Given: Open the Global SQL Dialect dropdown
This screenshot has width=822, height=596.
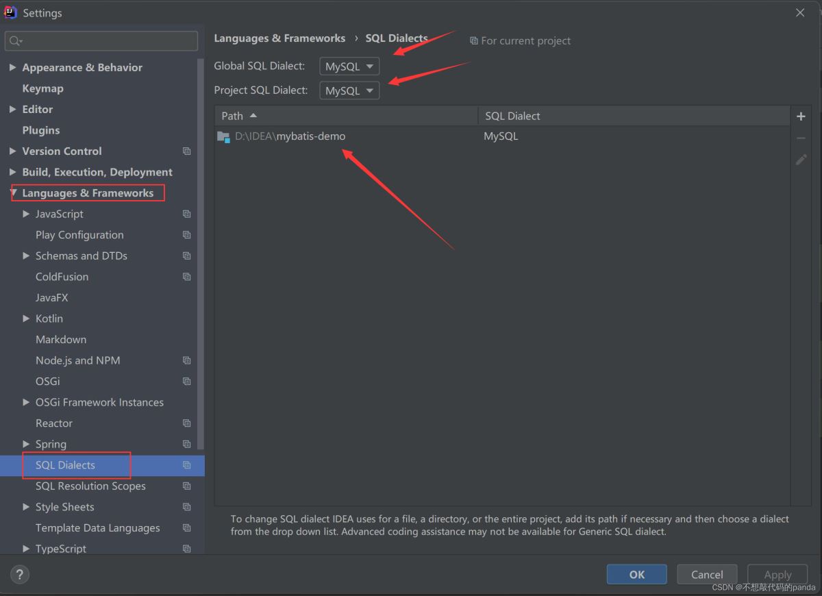Looking at the screenshot, I should pyautogui.click(x=349, y=66).
